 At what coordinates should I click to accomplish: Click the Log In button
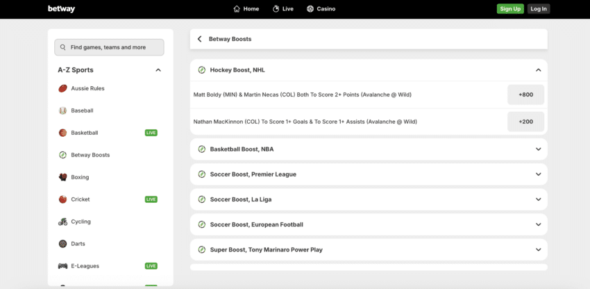(539, 8)
